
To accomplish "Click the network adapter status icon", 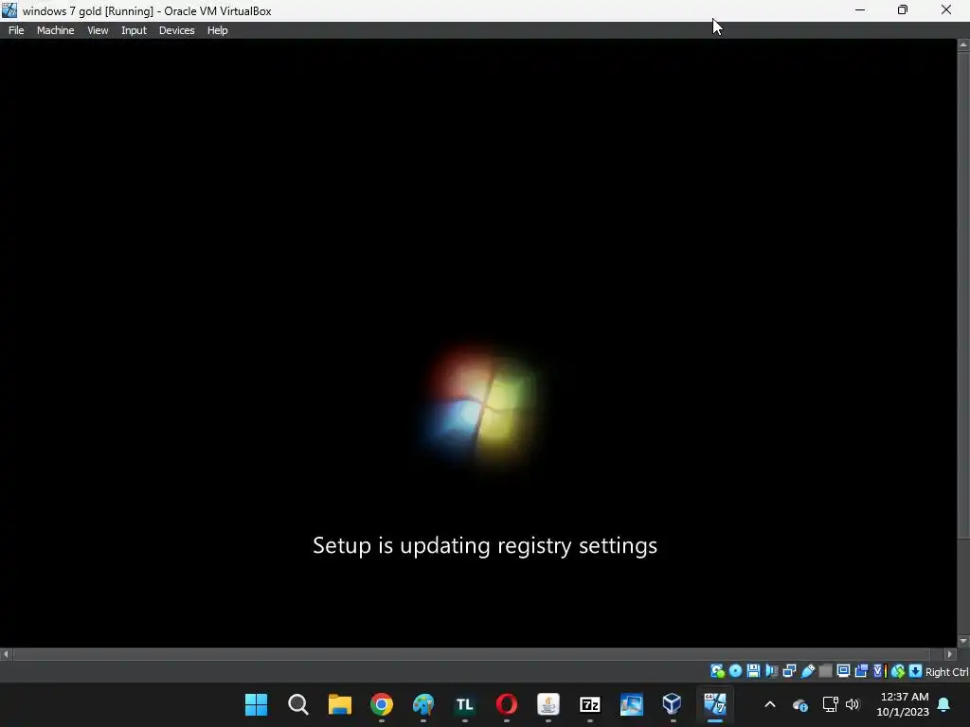I will [789, 671].
